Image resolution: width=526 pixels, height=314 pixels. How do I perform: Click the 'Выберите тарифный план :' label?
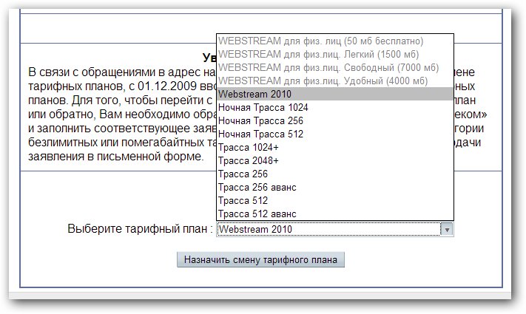pyautogui.click(x=141, y=229)
